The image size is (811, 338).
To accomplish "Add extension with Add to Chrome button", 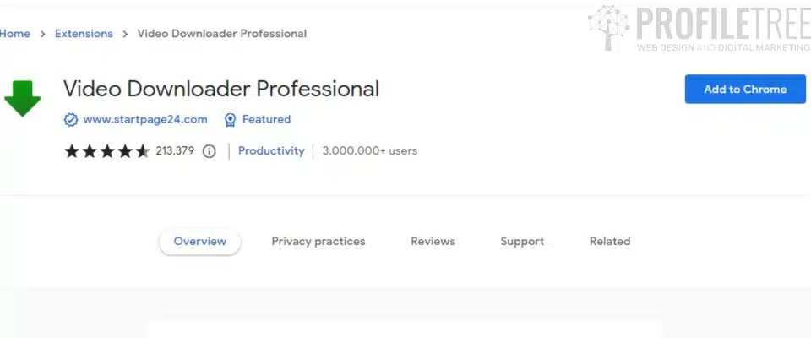I will pyautogui.click(x=745, y=89).
